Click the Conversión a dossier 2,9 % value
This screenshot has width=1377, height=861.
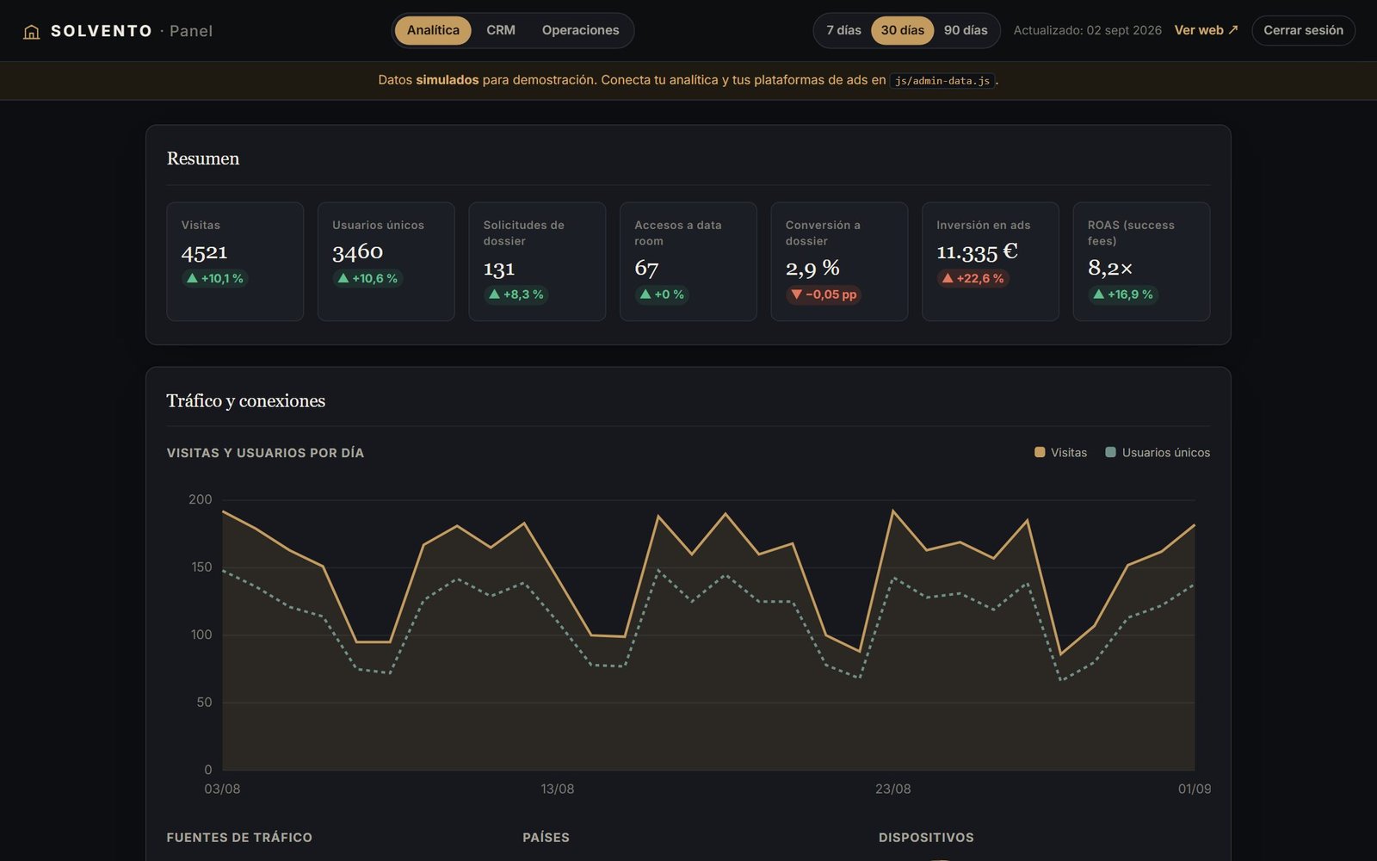[812, 268]
